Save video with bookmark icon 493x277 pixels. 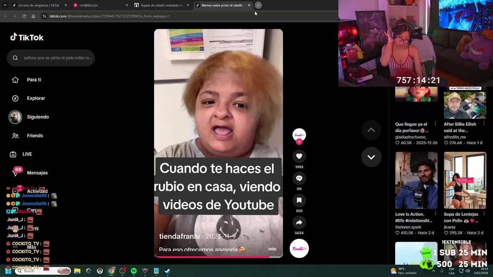point(299,200)
